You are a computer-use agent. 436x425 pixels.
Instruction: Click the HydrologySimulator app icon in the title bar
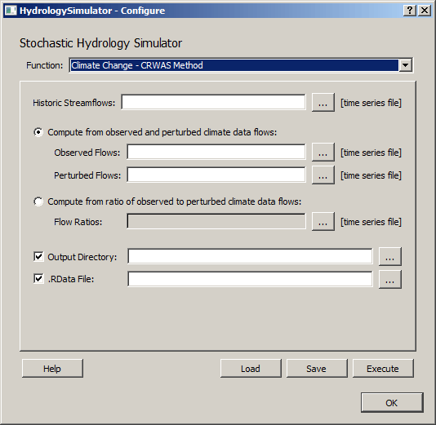pyautogui.click(x=11, y=11)
